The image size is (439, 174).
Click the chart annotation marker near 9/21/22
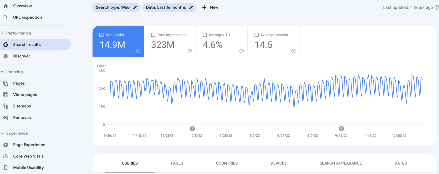coord(341,128)
